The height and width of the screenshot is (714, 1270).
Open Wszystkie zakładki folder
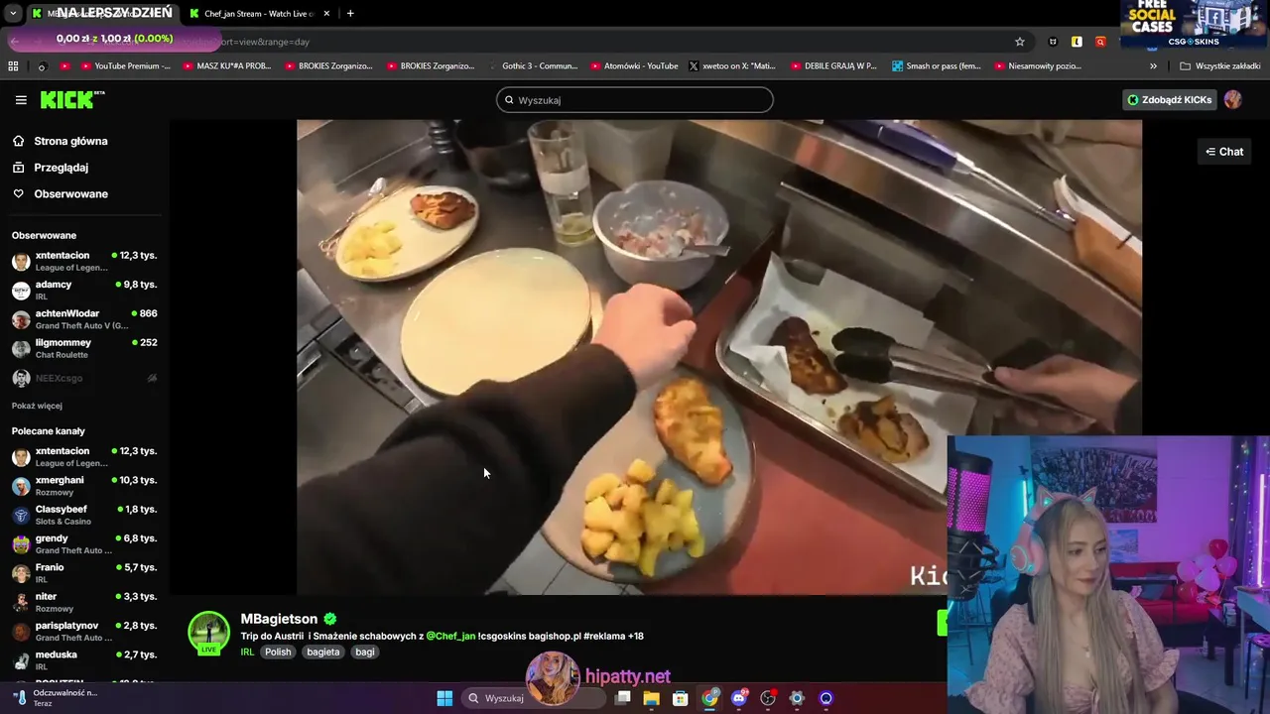pos(1219,66)
